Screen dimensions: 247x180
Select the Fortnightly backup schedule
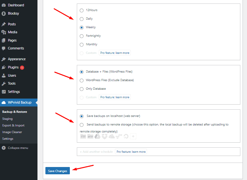[82, 36]
